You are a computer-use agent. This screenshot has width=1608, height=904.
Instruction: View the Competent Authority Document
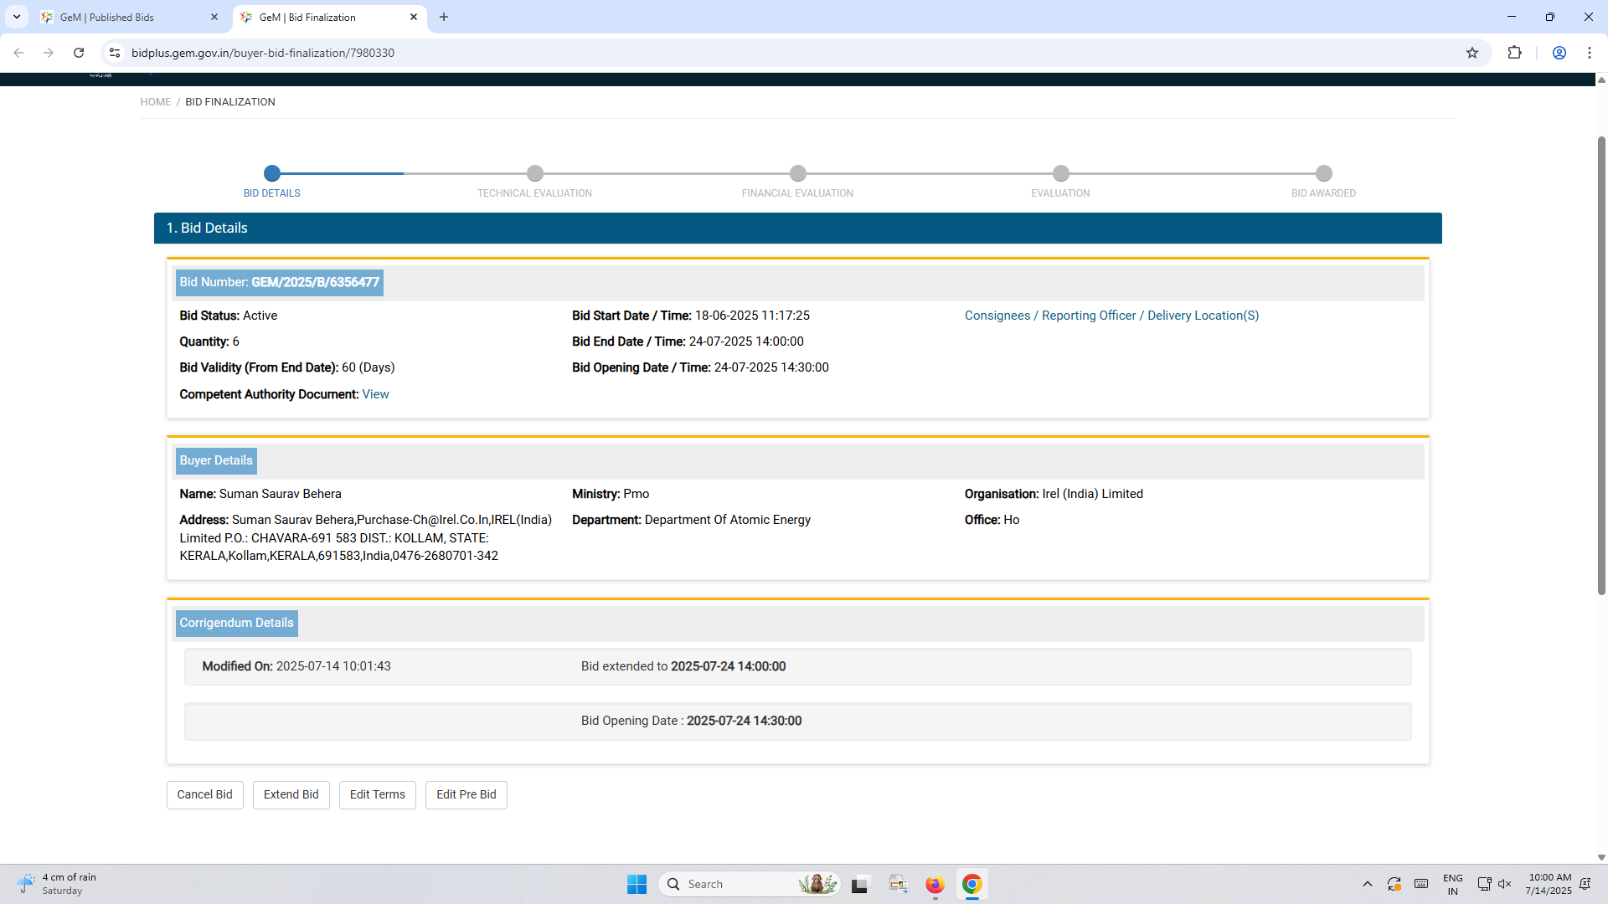375,394
